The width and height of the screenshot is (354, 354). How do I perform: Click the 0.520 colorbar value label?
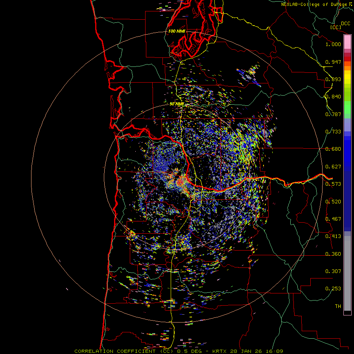(333, 202)
